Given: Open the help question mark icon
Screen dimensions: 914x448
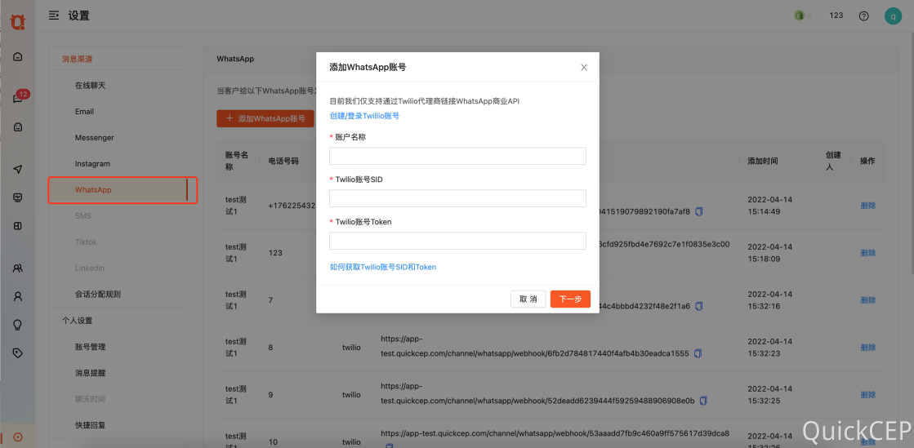Looking at the screenshot, I should click(864, 16).
